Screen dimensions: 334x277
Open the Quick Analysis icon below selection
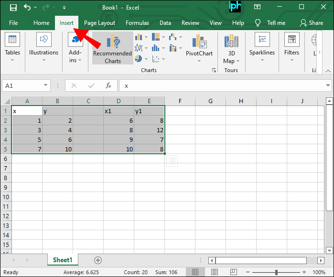(x=172, y=161)
